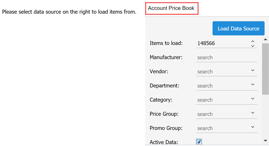Image resolution: width=269 pixels, height=146 pixels.
Task: Click the Load Data Source button
Action: pos(238,28)
